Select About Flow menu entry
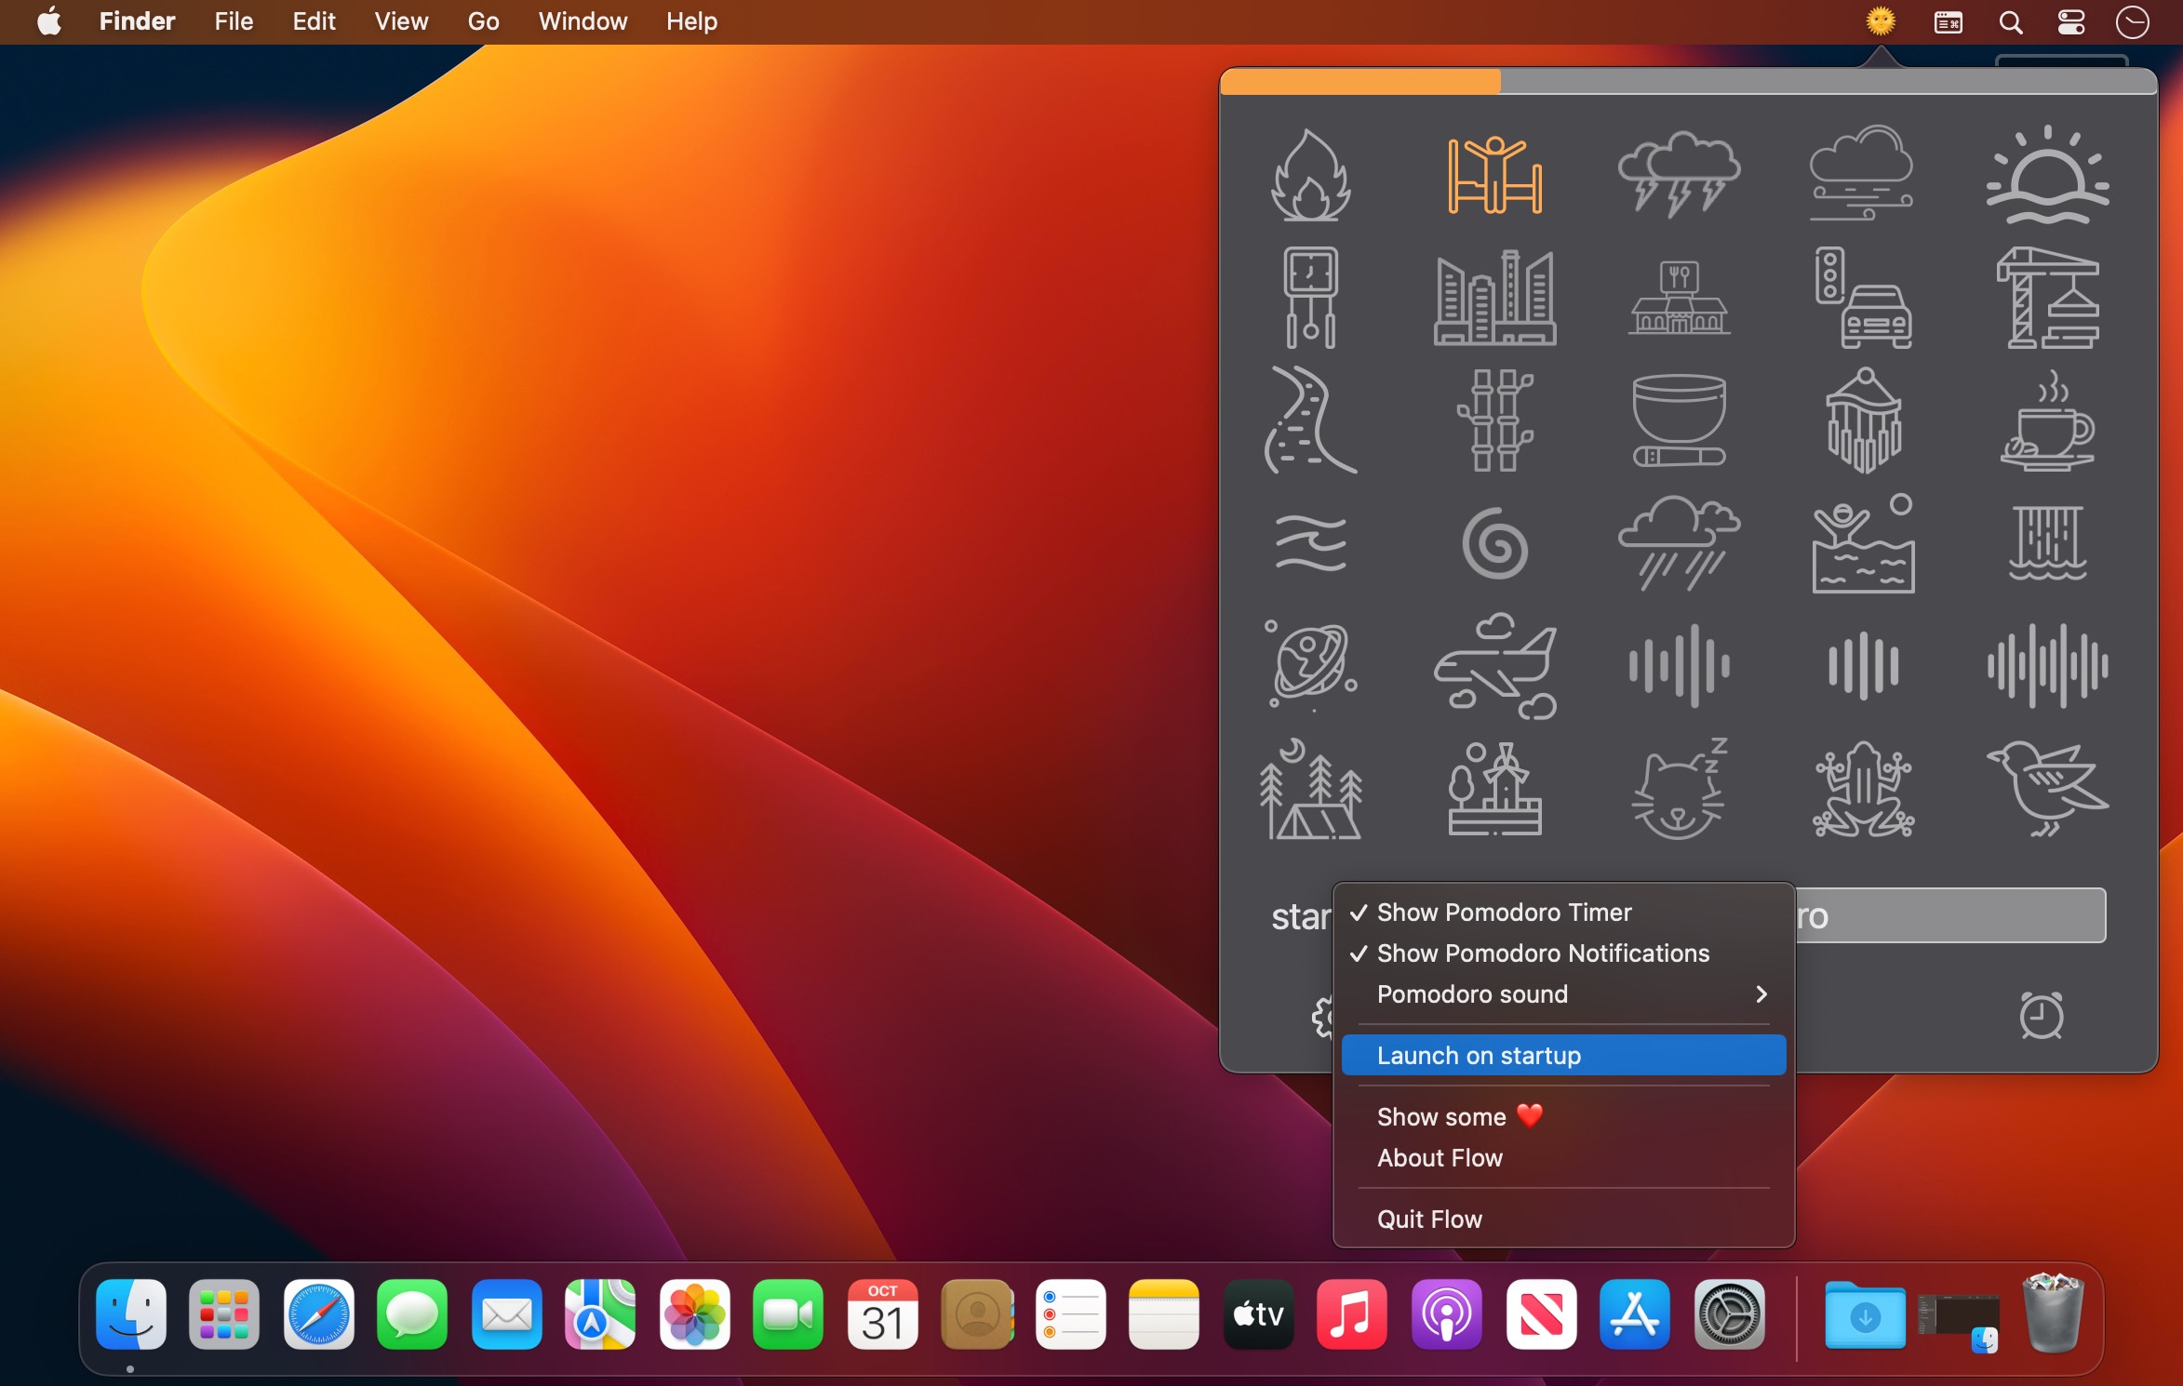Screen dimensions: 2183x1386 click(1439, 1158)
